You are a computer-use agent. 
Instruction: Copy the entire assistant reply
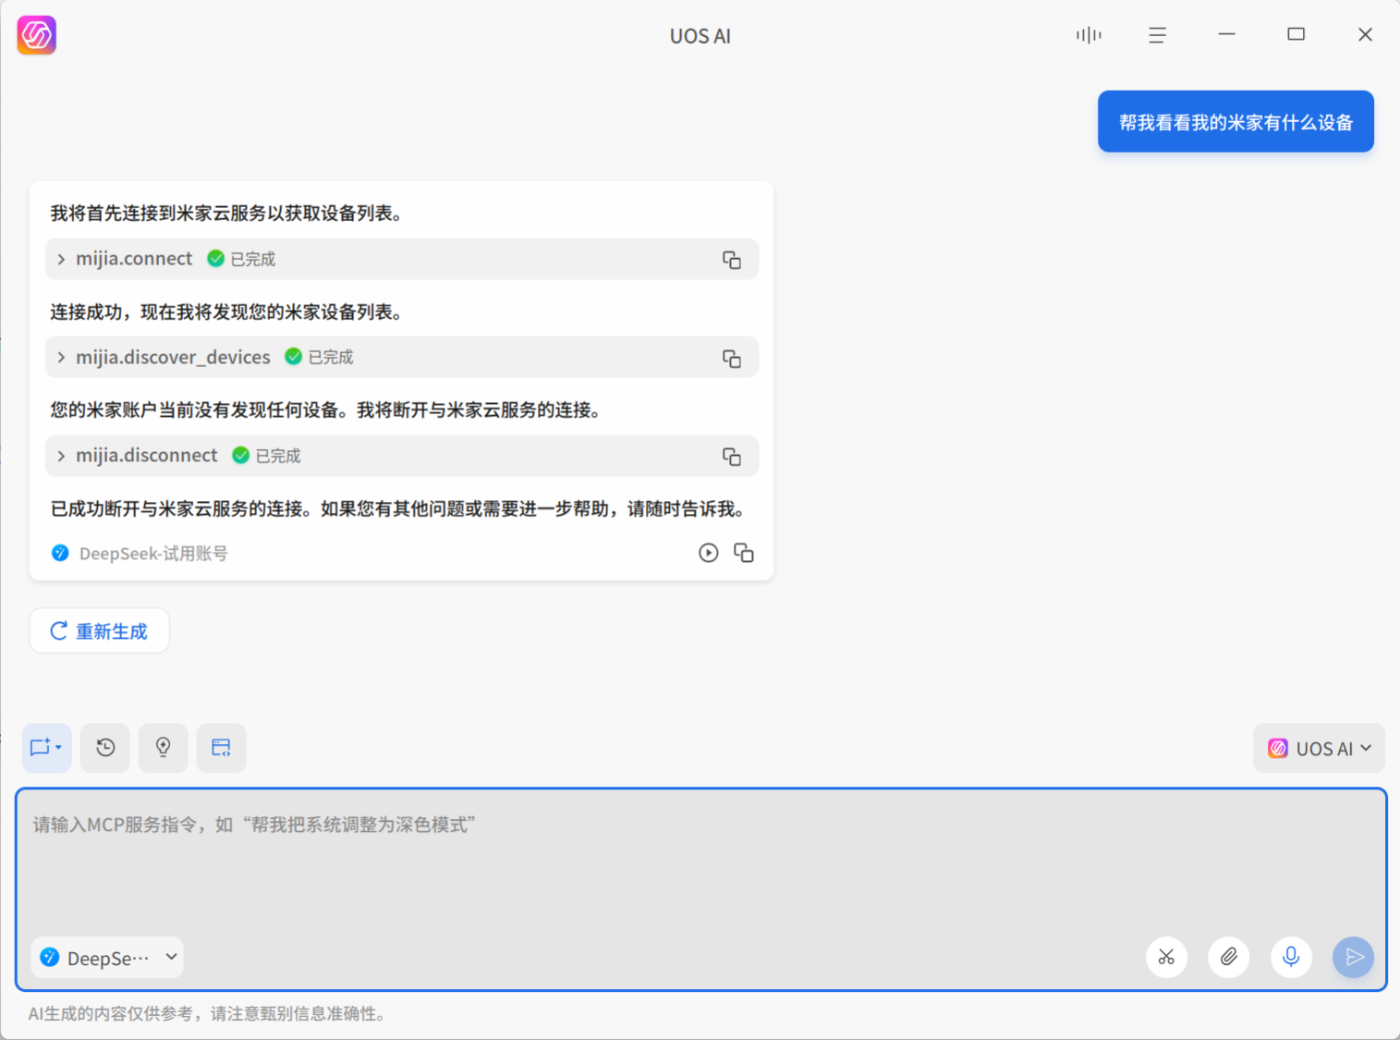click(744, 553)
